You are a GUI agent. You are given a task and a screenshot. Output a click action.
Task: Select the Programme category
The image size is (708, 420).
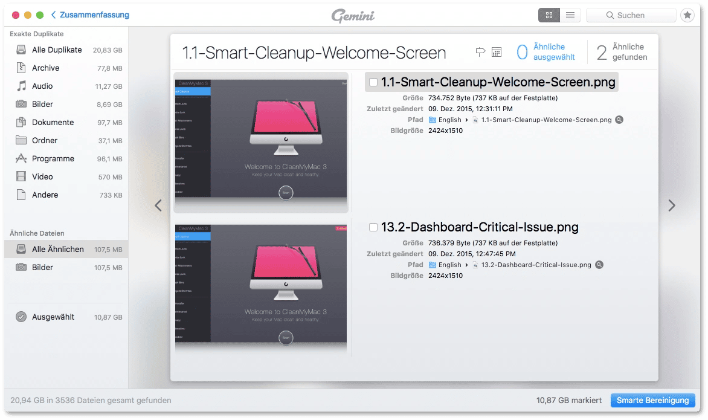click(x=66, y=158)
